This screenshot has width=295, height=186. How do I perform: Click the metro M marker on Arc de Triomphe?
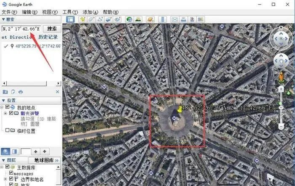coord(174,118)
